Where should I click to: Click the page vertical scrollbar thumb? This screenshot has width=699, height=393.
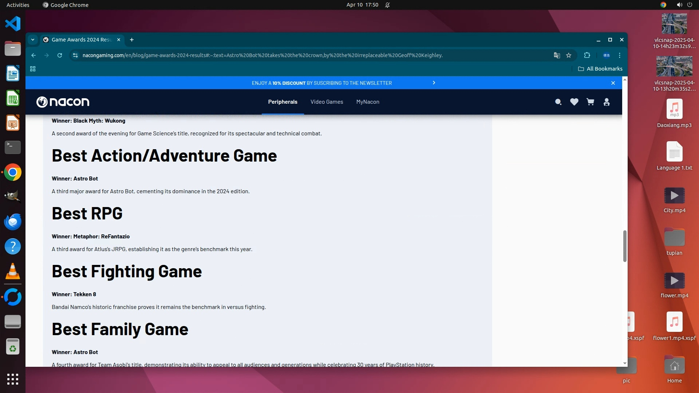pos(625,246)
